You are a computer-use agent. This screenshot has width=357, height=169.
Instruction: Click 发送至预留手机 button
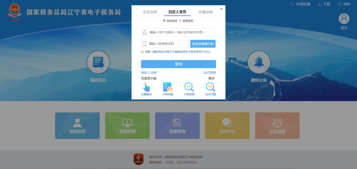(x=203, y=44)
